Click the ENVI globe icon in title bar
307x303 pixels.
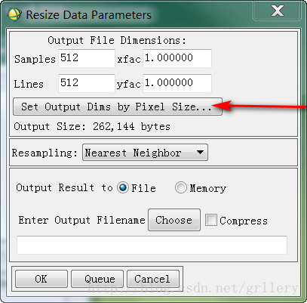(x=14, y=14)
